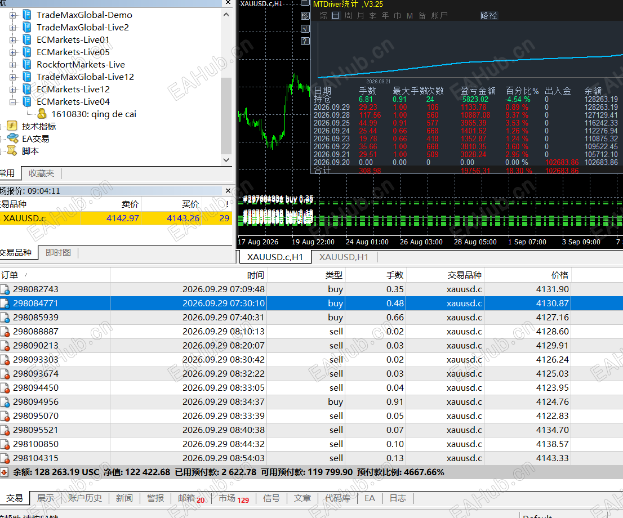Expand the RockfortMarkets-Live tree node
The height and width of the screenshot is (518, 623).
(13, 65)
